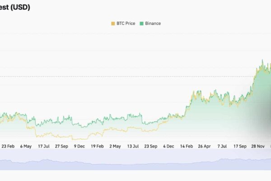Viewport: 271px width, 181px height.
Task: Click the chart title ending in (USD)
Action: tap(15, 7)
